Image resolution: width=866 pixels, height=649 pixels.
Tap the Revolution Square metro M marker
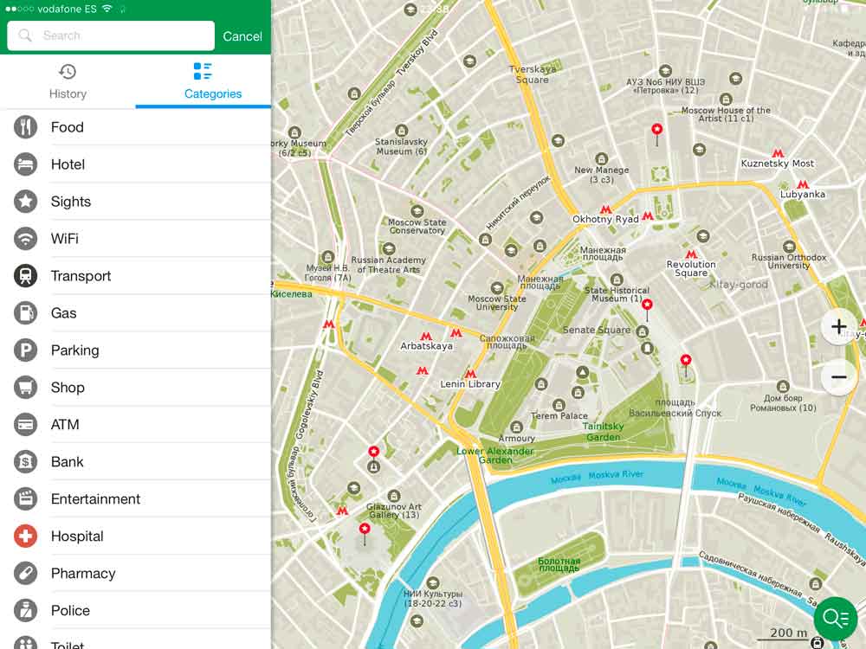click(x=691, y=254)
